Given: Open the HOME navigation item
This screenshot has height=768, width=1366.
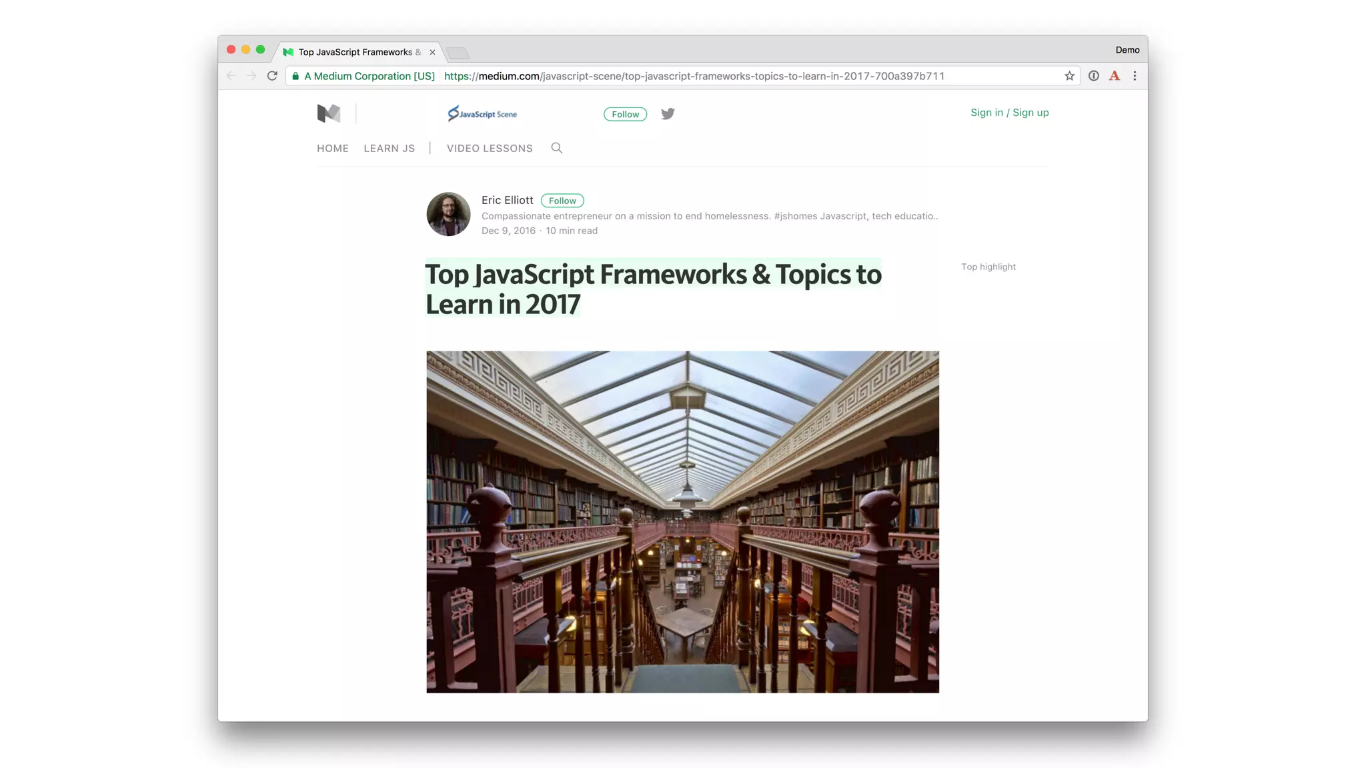Looking at the screenshot, I should coord(333,148).
